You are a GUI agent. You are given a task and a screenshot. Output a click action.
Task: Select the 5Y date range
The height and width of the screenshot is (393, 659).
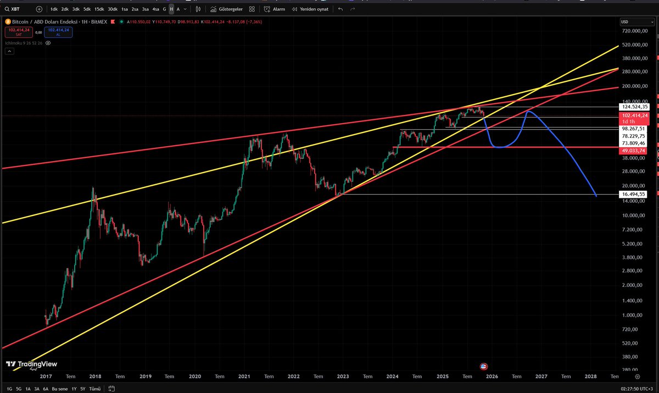pos(83,388)
